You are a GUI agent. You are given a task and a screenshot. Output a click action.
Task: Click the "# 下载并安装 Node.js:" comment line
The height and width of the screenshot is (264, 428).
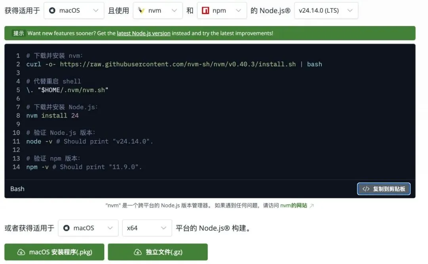click(62, 107)
